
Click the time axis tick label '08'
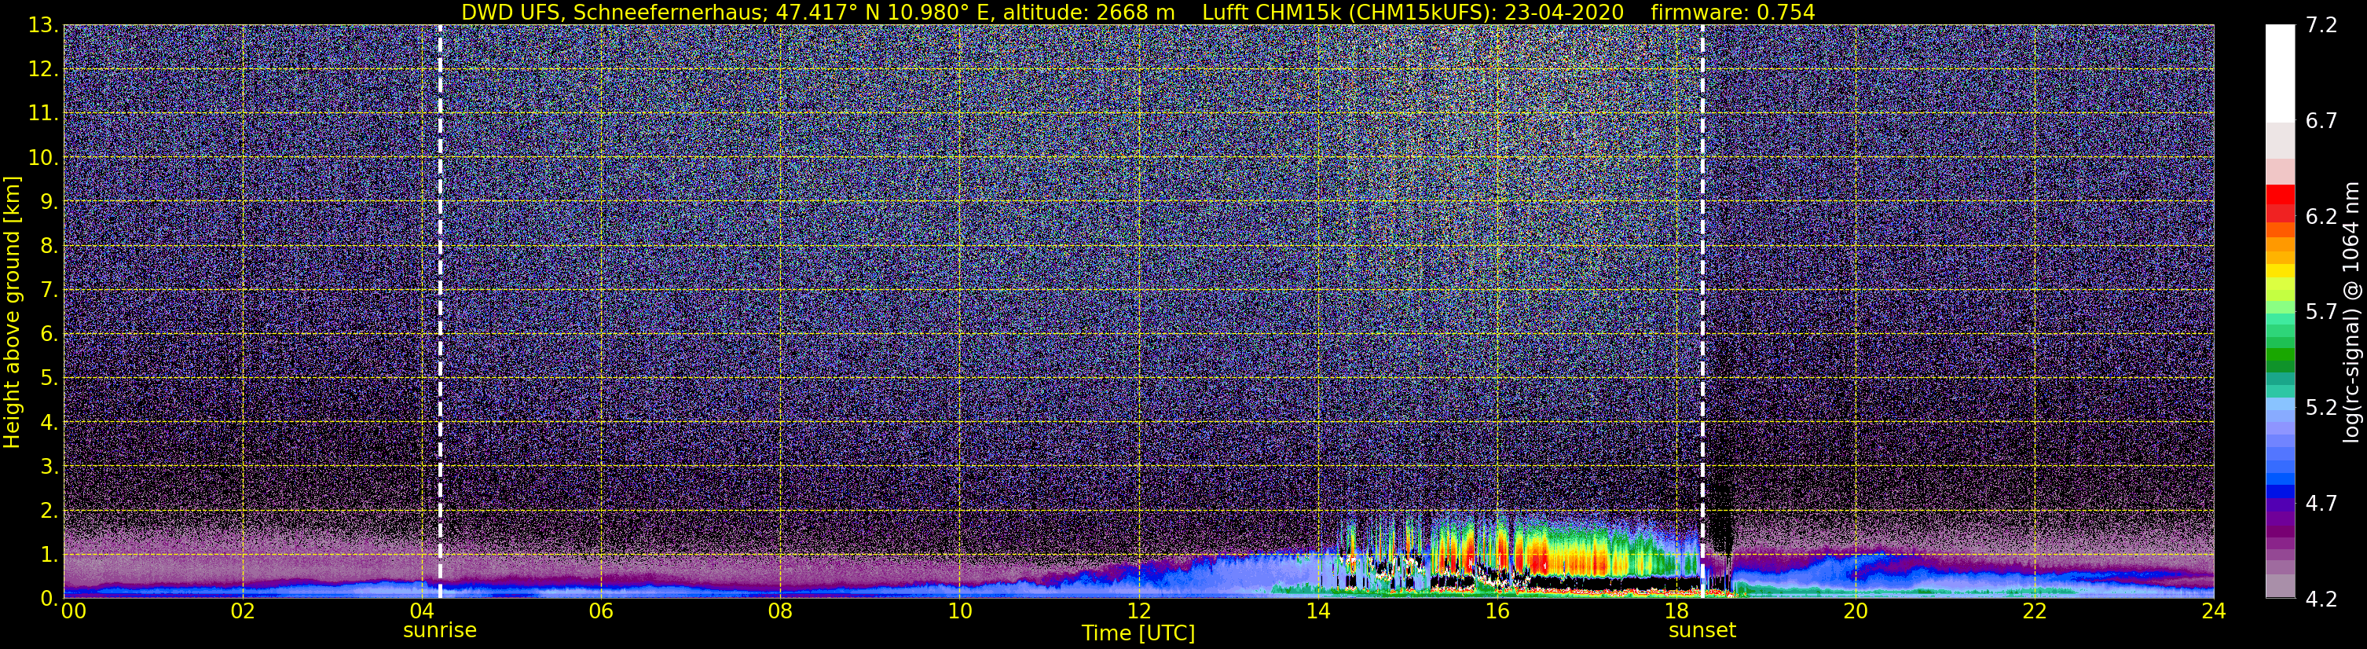(780, 611)
